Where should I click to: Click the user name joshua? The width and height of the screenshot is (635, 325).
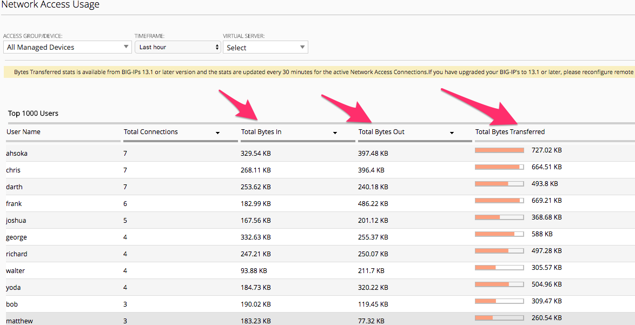(x=16, y=220)
